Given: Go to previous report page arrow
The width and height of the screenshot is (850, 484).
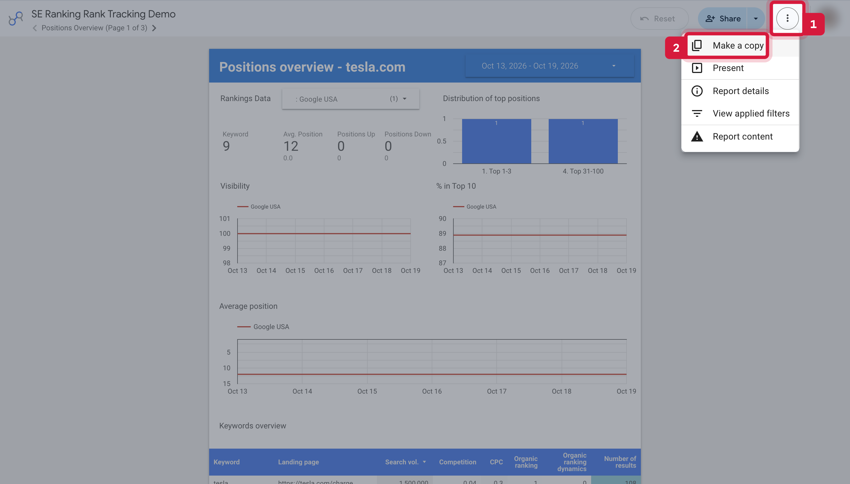Looking at the screenshot, I should (x=35, y=28).
